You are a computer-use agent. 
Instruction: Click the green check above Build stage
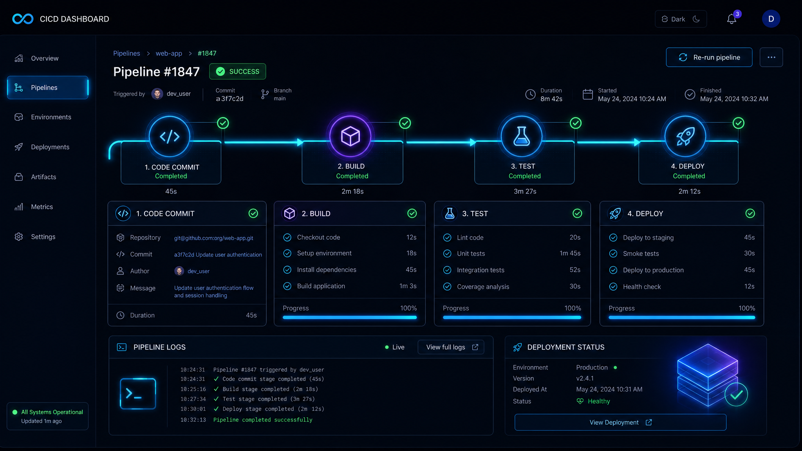point(405,123)
